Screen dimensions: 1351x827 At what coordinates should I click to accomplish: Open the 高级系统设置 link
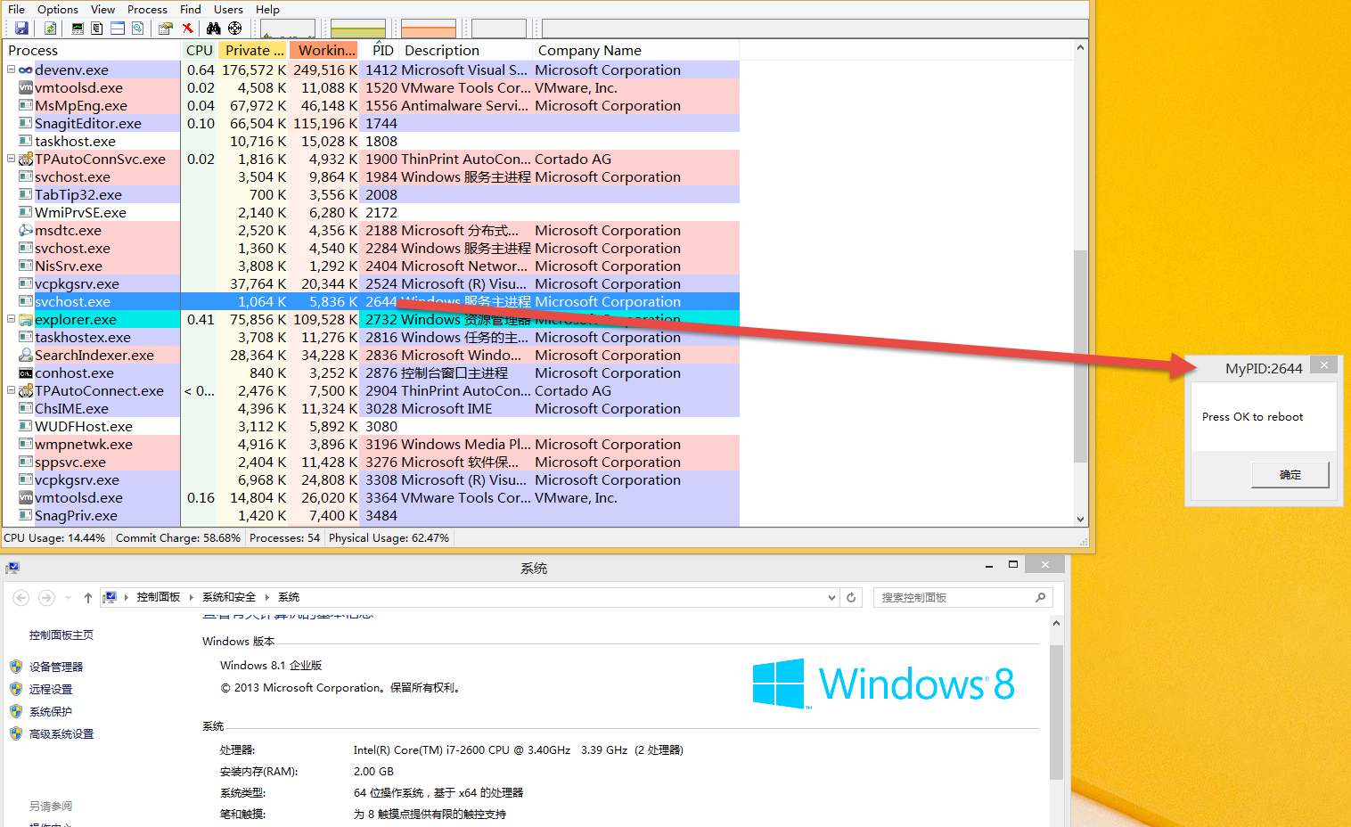[x=61, y=733]
